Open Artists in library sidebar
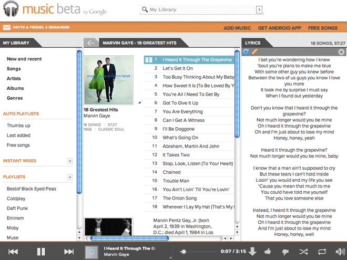This screenshot has height=260, width=347. tap(14, 78)
